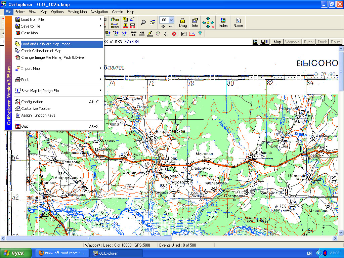This screenshot has height=258, width=344.
Task: Select Change Image File Name, Path & Drive
Action: 58,57
